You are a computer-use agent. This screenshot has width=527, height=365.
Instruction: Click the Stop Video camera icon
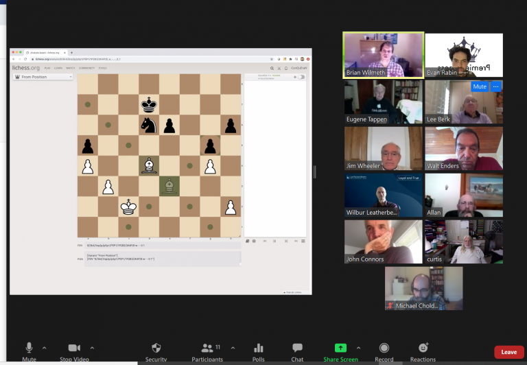(x=74, y=349)
